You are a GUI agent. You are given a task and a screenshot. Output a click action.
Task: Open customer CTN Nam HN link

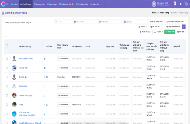click(x=27, y=114)
